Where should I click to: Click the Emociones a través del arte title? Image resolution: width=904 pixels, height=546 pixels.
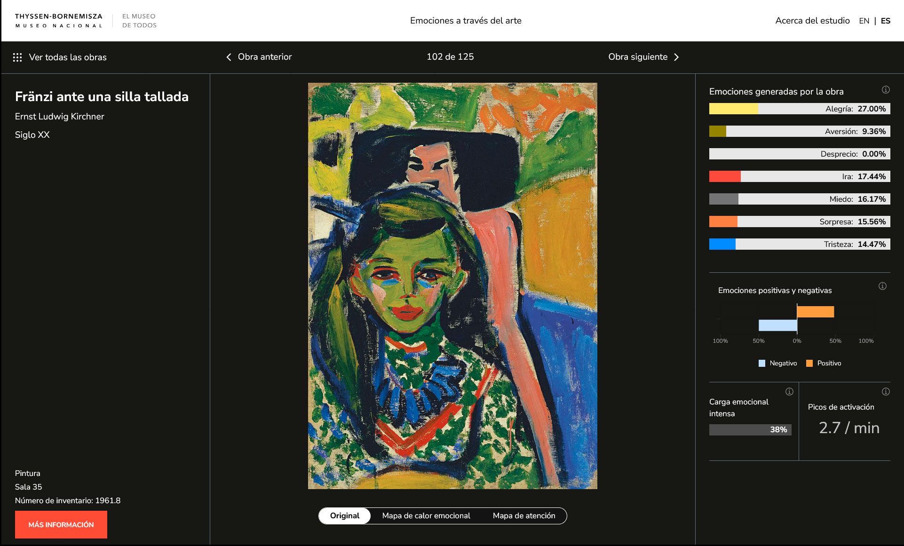(466, 21)
